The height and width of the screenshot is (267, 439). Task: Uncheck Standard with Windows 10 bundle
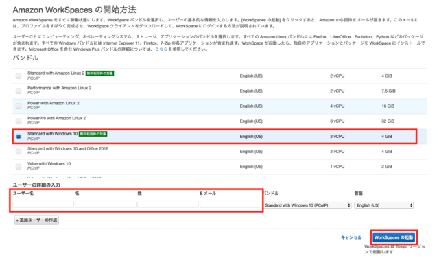click(x=19, y=137)
